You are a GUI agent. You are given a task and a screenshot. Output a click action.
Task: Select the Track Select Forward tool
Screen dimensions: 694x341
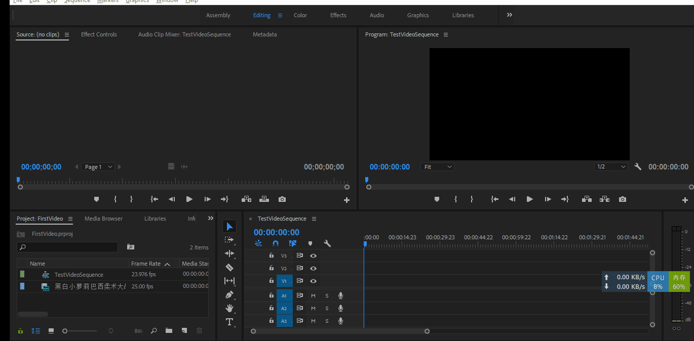[x=229, y=240]
